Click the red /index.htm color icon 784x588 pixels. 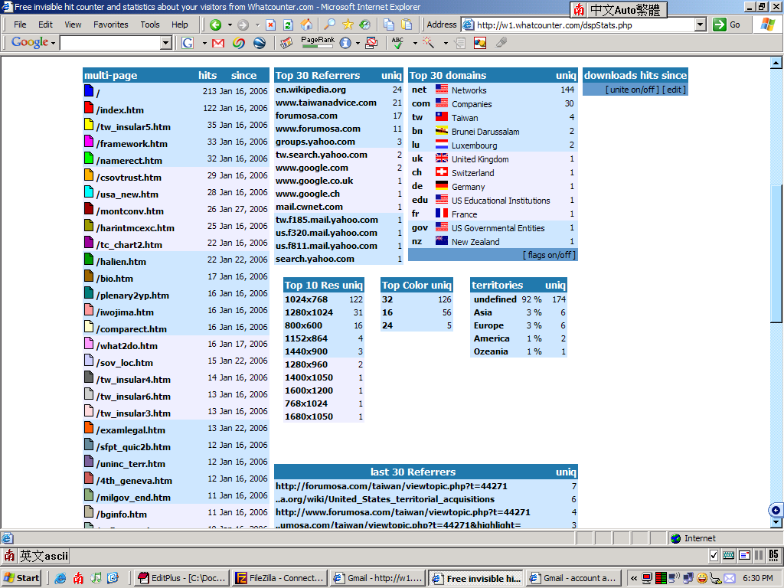(x=89, y=108)
